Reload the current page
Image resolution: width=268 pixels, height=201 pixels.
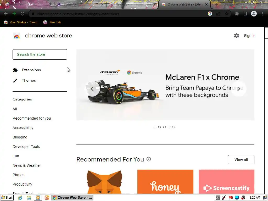pyautogui.click(x=23, y=14)
